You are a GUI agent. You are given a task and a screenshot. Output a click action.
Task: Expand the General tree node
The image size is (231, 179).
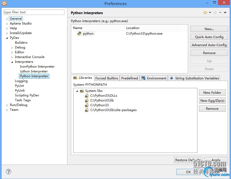(7, 19)
